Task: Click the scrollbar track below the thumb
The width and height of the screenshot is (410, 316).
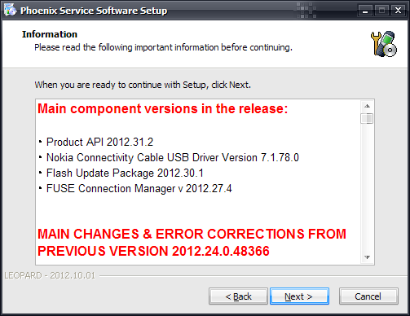Action: click(367, 187)
